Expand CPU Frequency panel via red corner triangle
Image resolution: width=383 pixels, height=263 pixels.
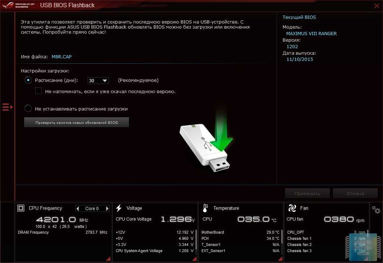pos(108,258)
